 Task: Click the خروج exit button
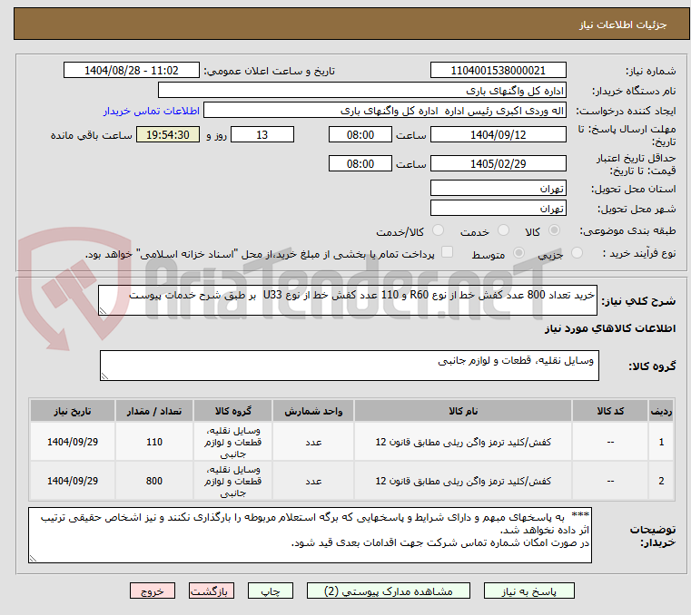coord(152,591)
